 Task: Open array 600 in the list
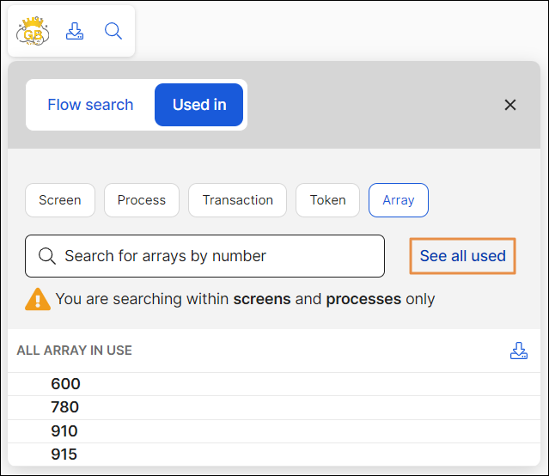click(x=65, y=384)
